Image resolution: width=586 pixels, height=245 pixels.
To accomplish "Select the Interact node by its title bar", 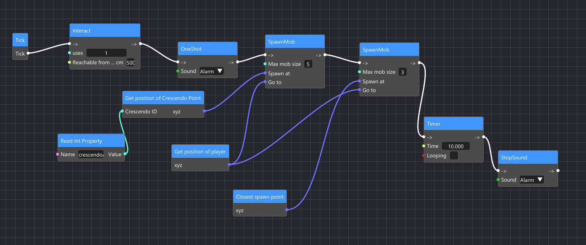I will click(x=104, y=30).
